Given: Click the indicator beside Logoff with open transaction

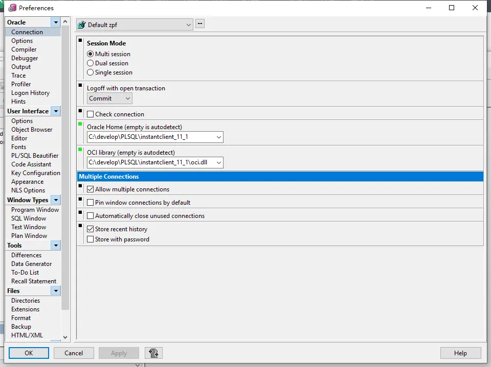Looking at the screenshot, I should (x=80, y=85).
